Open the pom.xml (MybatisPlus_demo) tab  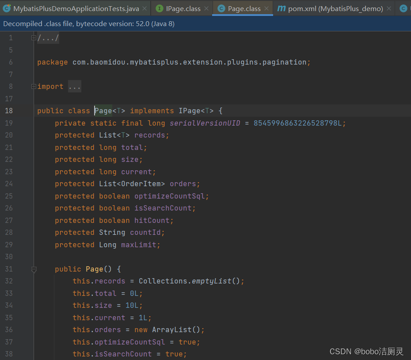pyautogui.click(x=334, y=8)
